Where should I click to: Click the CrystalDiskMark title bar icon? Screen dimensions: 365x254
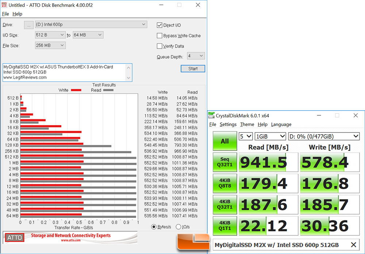(x=211, y=115)
